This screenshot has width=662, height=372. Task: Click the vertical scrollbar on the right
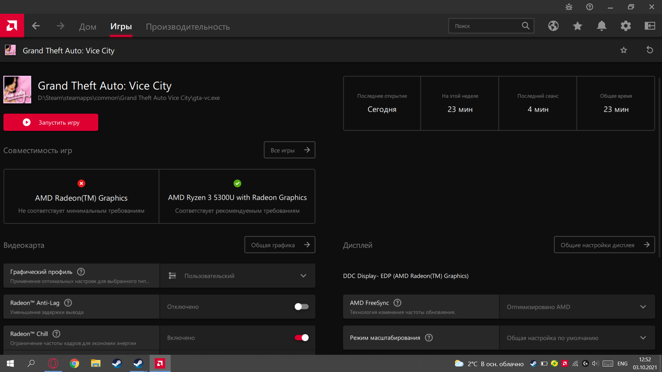click(660, 167)
